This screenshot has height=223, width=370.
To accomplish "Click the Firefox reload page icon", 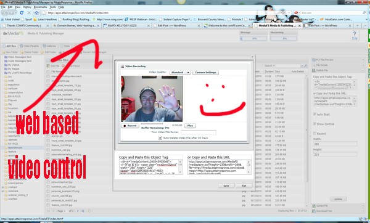I will tap(22, 13).
